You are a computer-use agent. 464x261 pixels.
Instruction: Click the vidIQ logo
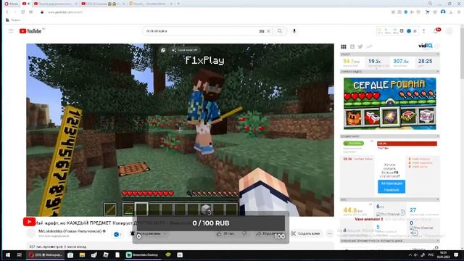[x=426, y=46]
